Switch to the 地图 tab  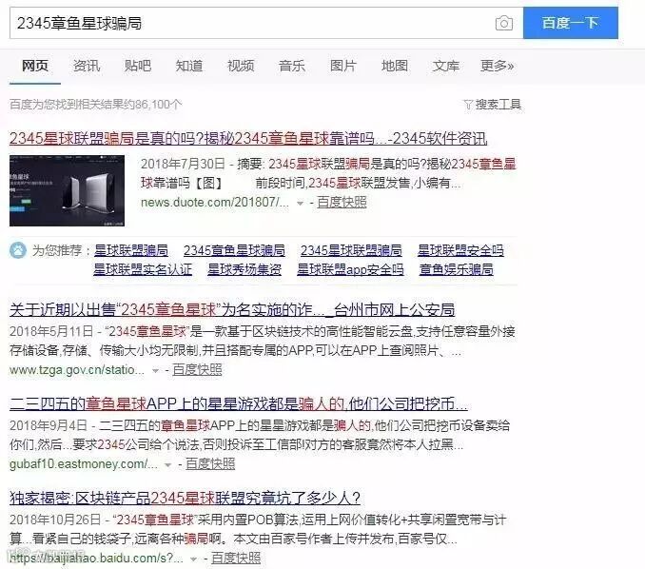(395, 66)
